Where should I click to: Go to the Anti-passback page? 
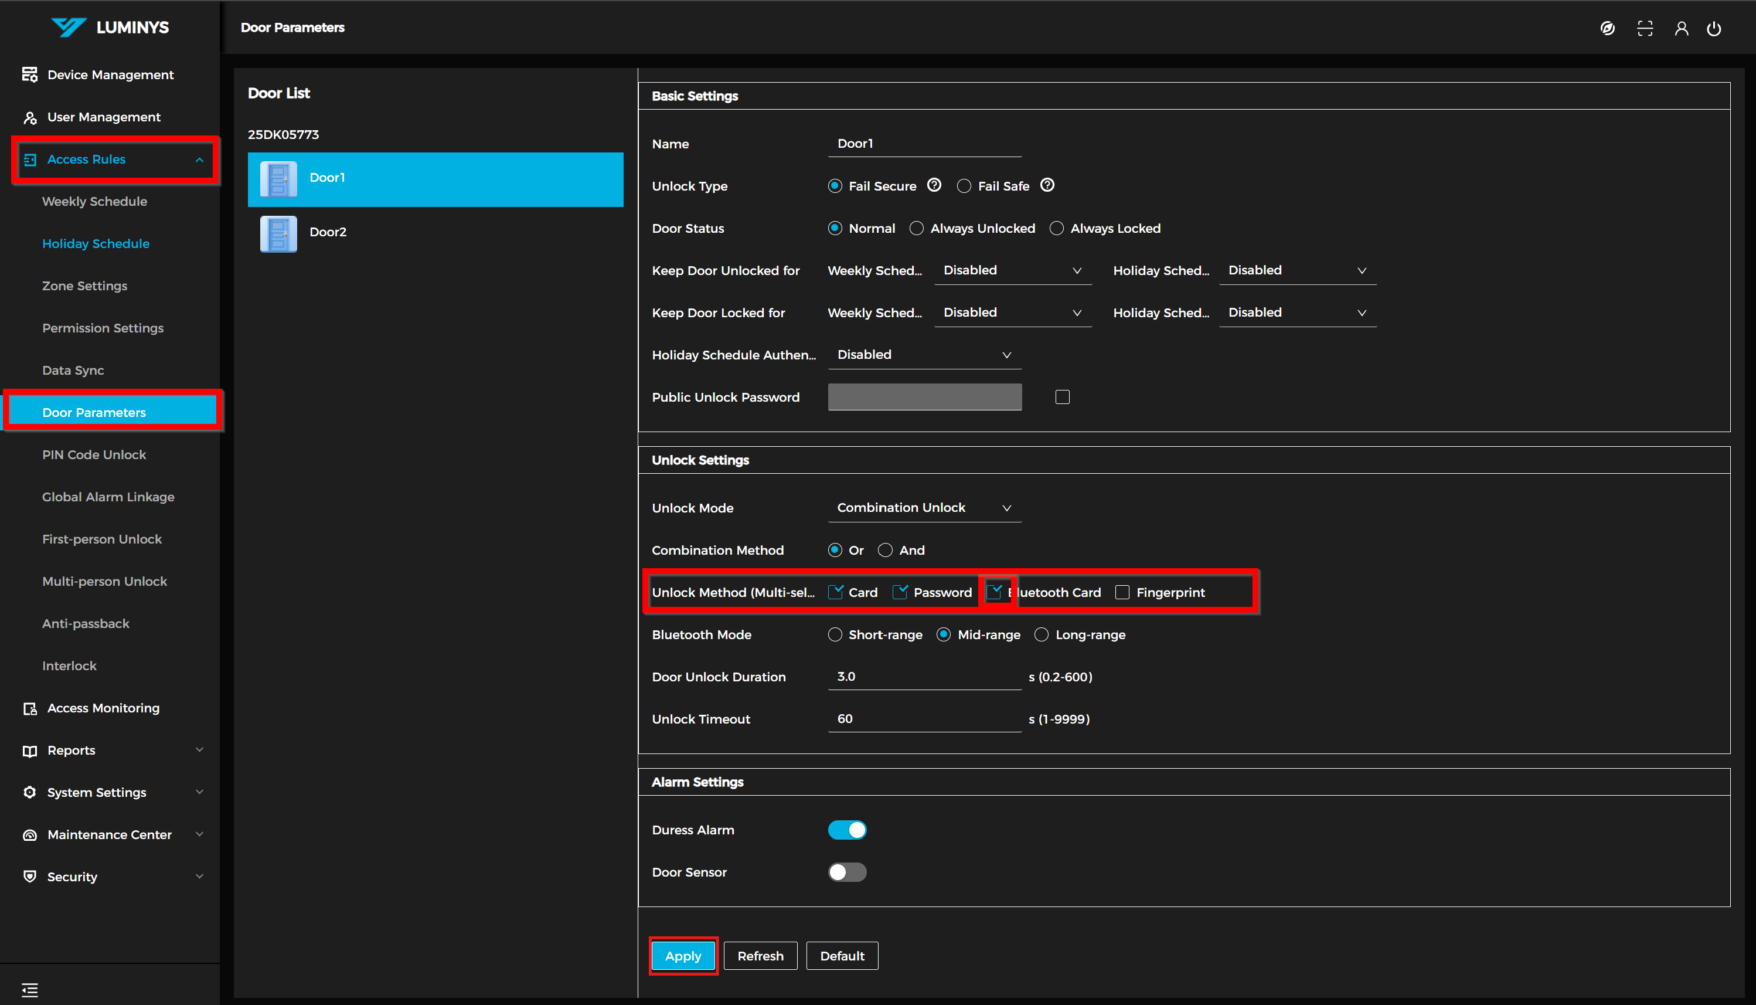tap(86, 623)
